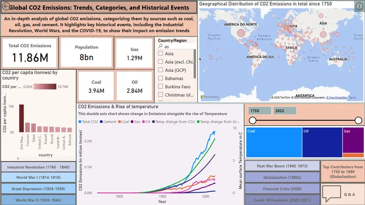Click the Oil 2.84M card

(x=135, y=86)
